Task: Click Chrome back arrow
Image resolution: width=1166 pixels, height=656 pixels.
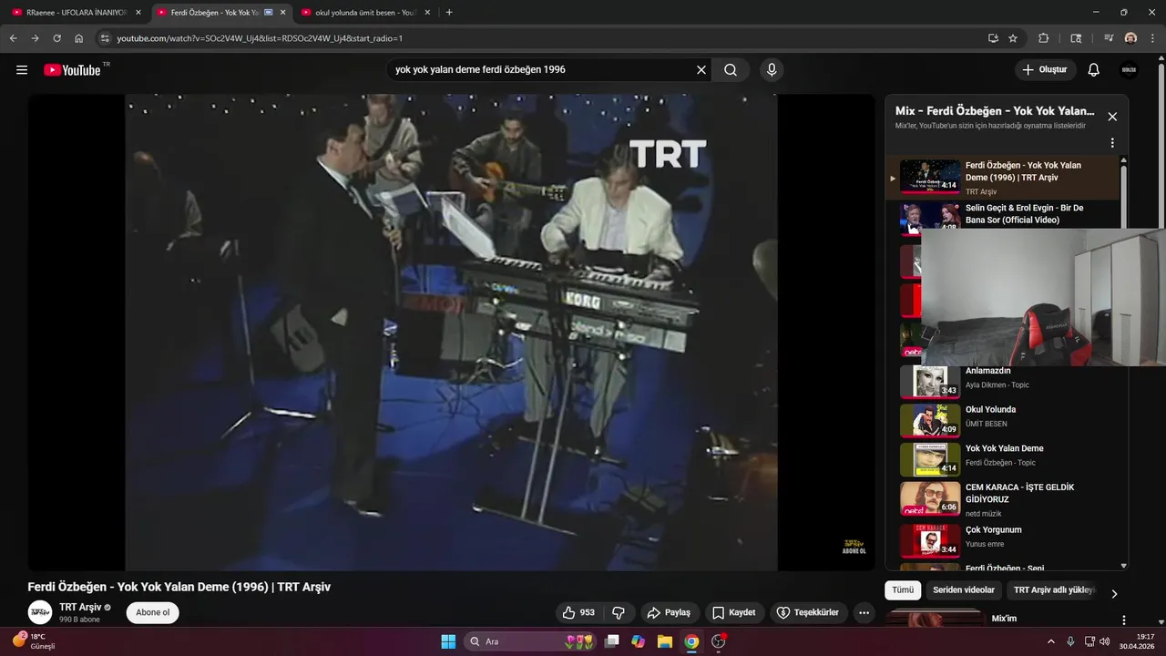Action: tap(13, 38)
